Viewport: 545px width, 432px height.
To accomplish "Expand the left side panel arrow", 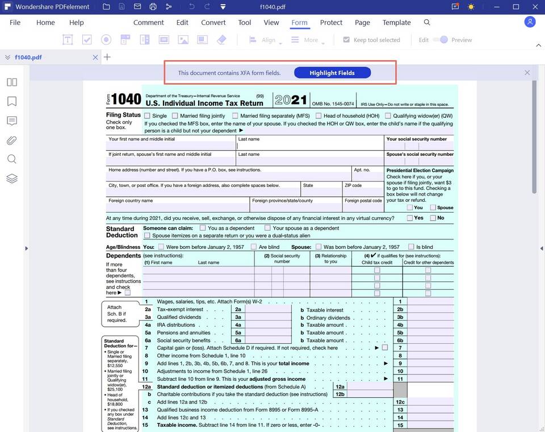I will click(27, 248).
